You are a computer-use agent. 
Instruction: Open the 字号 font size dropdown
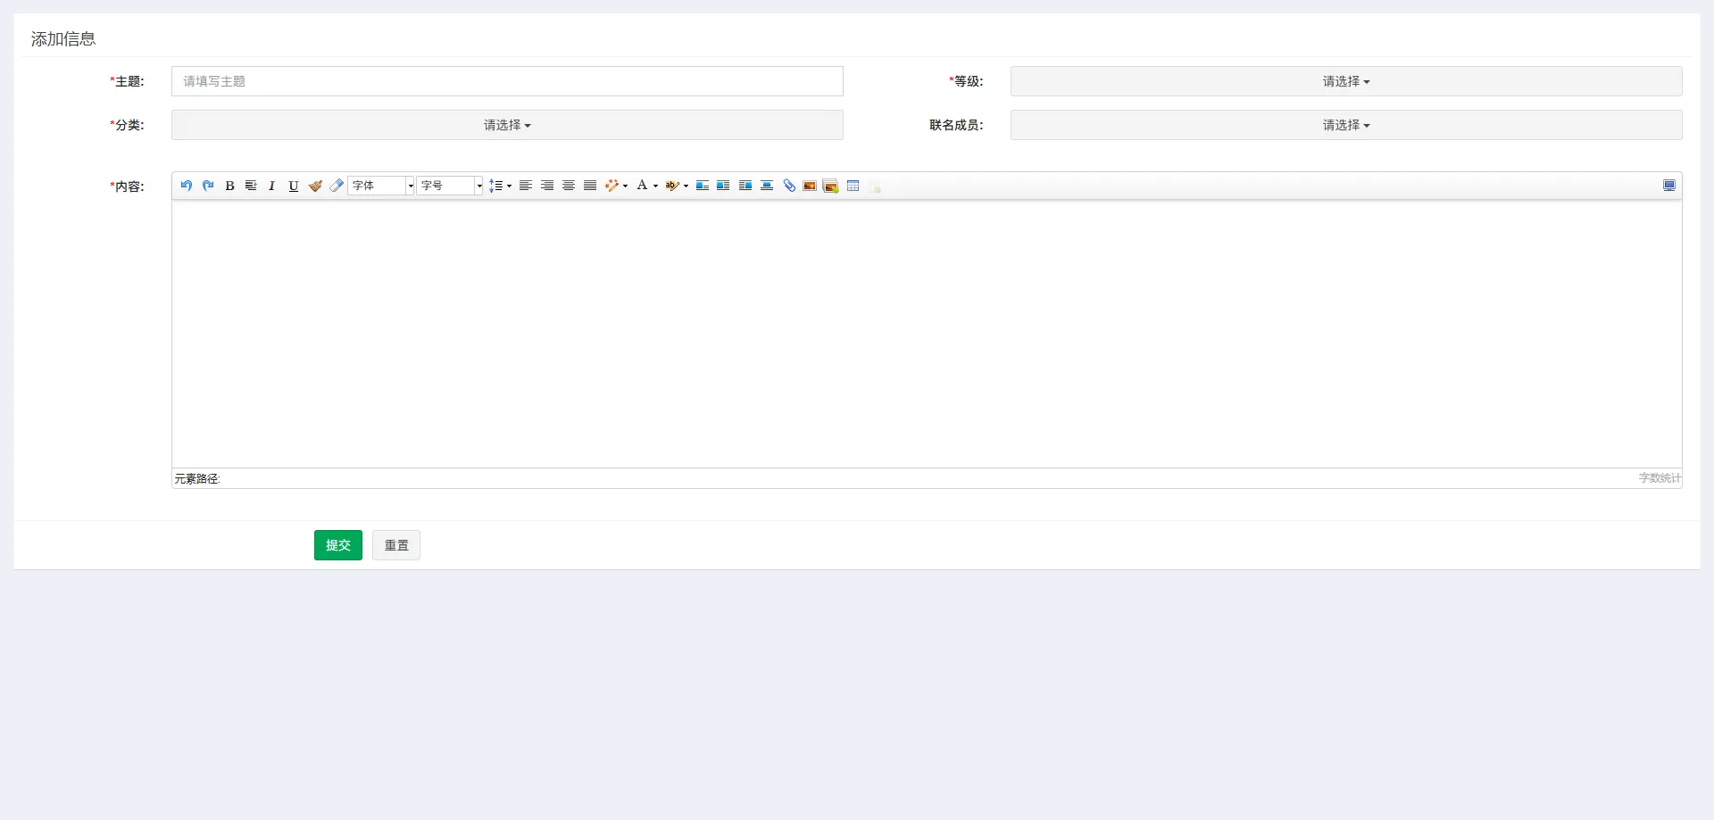coord(449,186)
